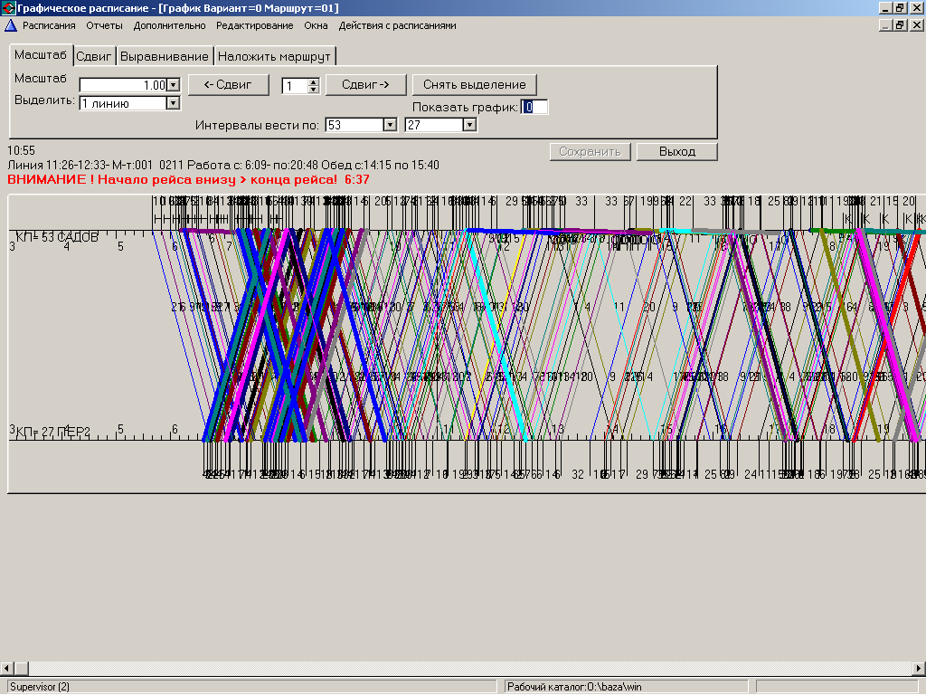Screen dimensions: 926x695
Task: Open the Масштаб scale dropdown
Action: 173,85
